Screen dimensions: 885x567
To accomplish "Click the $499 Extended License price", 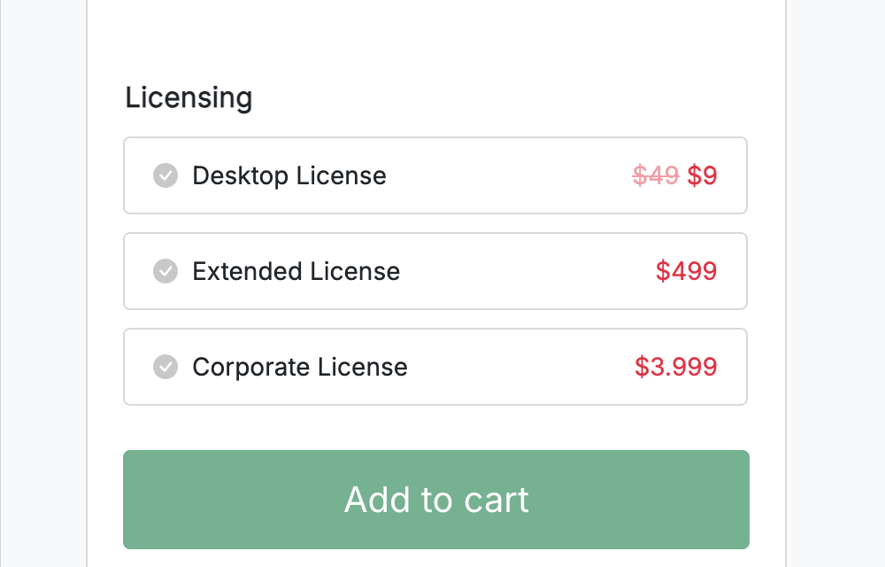I will [x=687, y=271].
